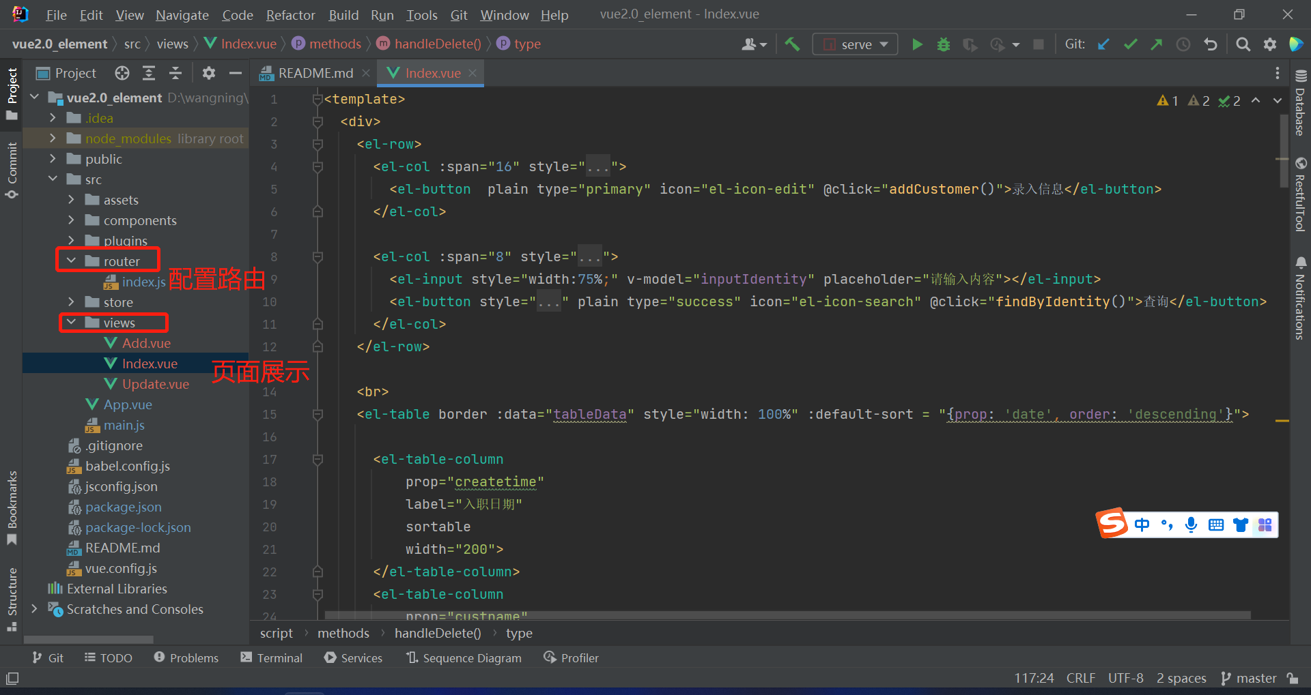Open Search Everywhere magnifier icon

point(1243,44)
